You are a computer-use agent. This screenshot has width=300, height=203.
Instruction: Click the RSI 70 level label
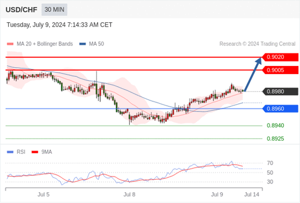[270, 163]
